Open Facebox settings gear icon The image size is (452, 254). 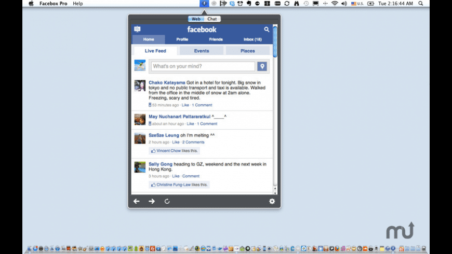pos(272,201)
